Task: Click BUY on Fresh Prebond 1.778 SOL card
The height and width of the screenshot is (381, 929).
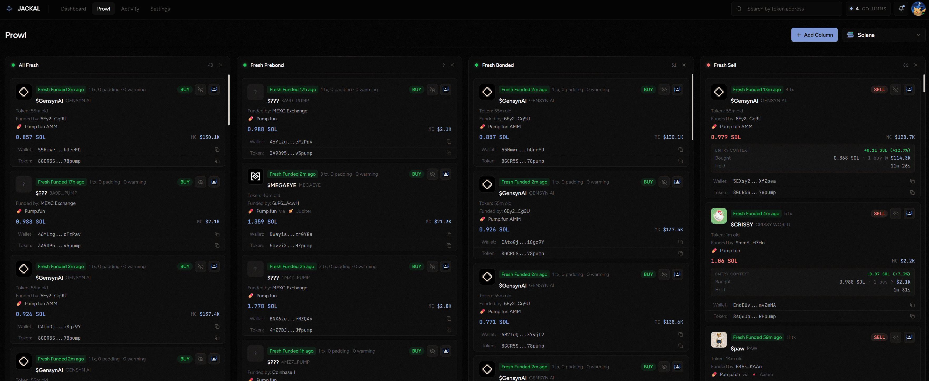Action: coord(417,266)
